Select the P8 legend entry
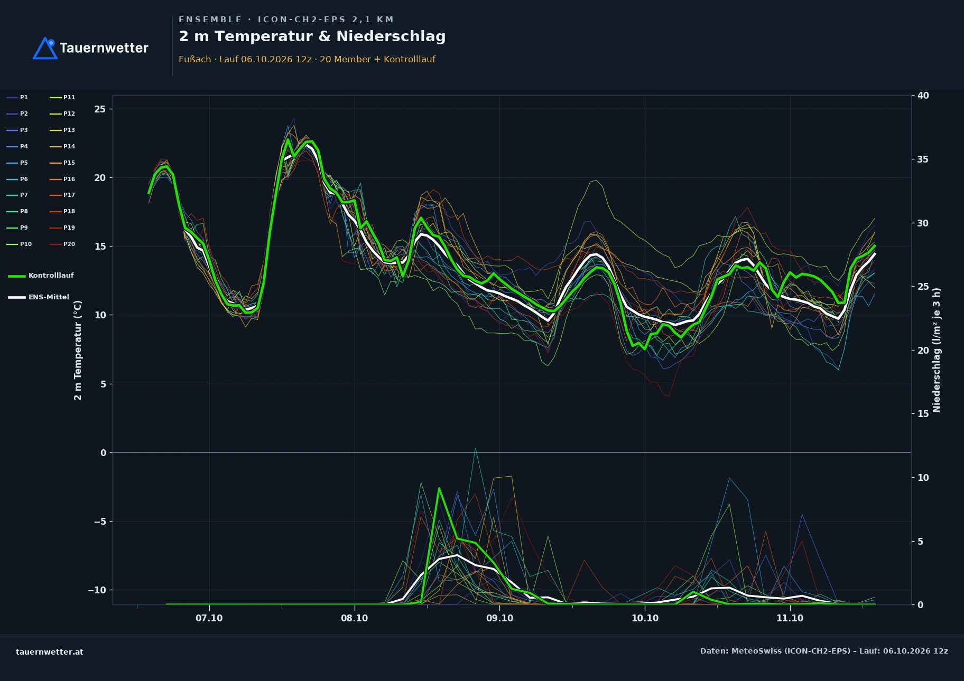 tap(17, 211)
